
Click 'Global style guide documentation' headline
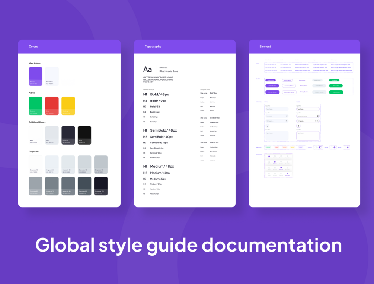[188, 245]
